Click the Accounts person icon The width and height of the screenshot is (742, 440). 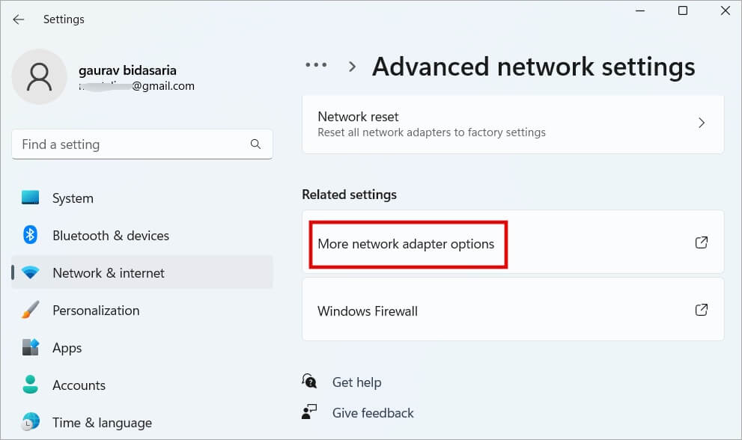click(30, 384)
